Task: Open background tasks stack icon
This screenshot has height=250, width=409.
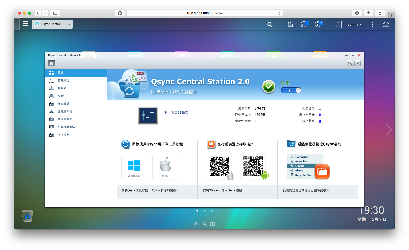Action: 290,24
